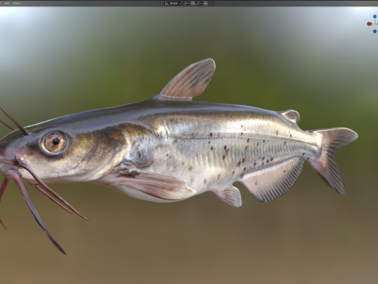This screenshot has height=284, width=378.
Task: Click the dark blue negative Z gizmo ball
Action: tap(375, 32)
